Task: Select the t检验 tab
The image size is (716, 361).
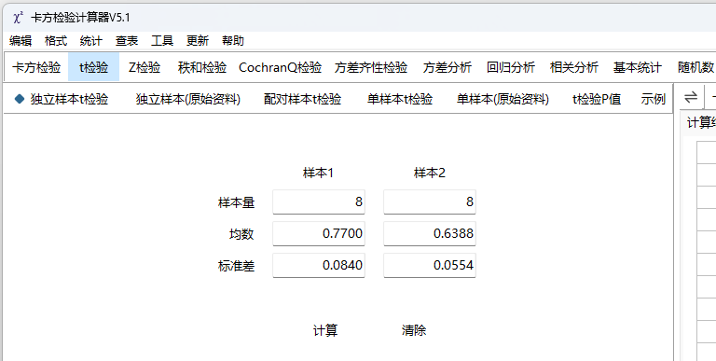Action: [x=93, y=67]
